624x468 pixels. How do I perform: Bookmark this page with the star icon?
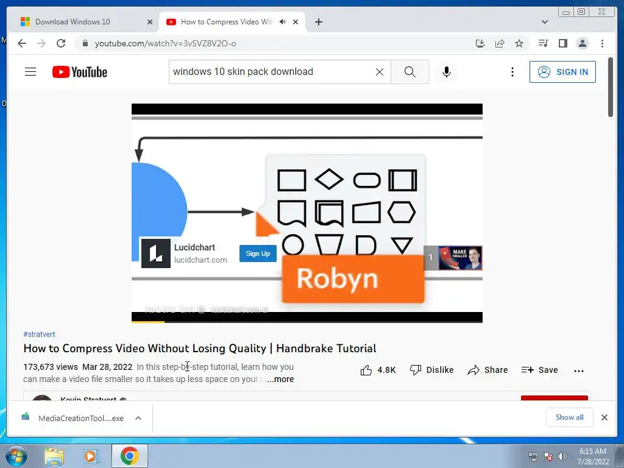519,43
